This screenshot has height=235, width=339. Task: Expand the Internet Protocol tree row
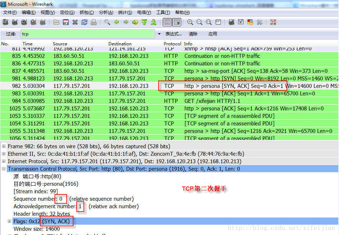tap(4, 161)
